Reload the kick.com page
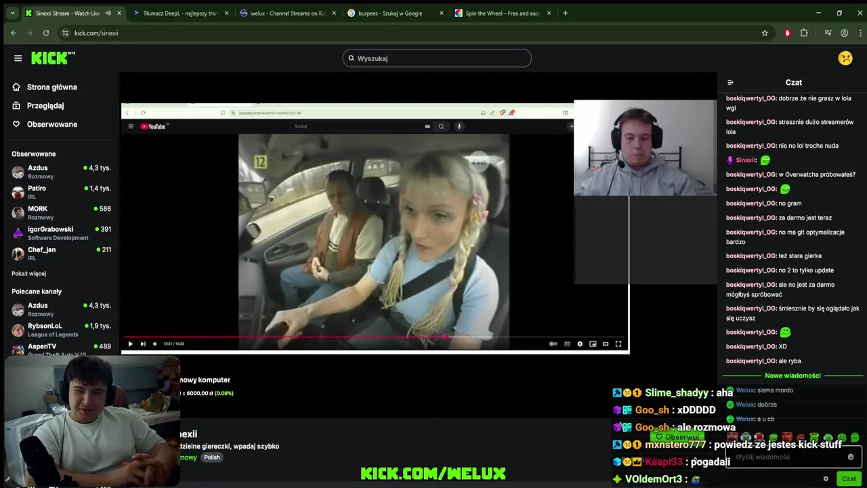Image resolution: width=867 pixels, height=488 pixels. [x=46, y=33]
